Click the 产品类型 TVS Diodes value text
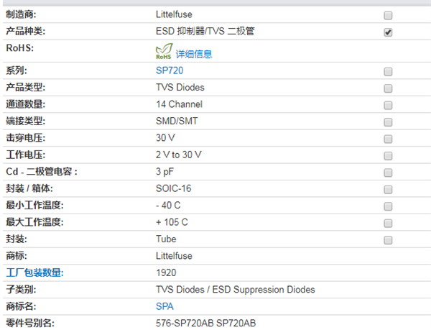The height and width of the screenshot is (330, 431). tap(180, 88)
